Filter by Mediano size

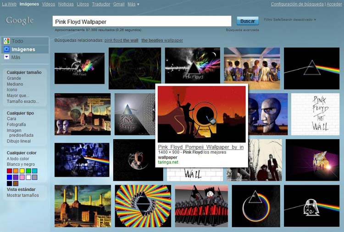[x=15, y=84]
